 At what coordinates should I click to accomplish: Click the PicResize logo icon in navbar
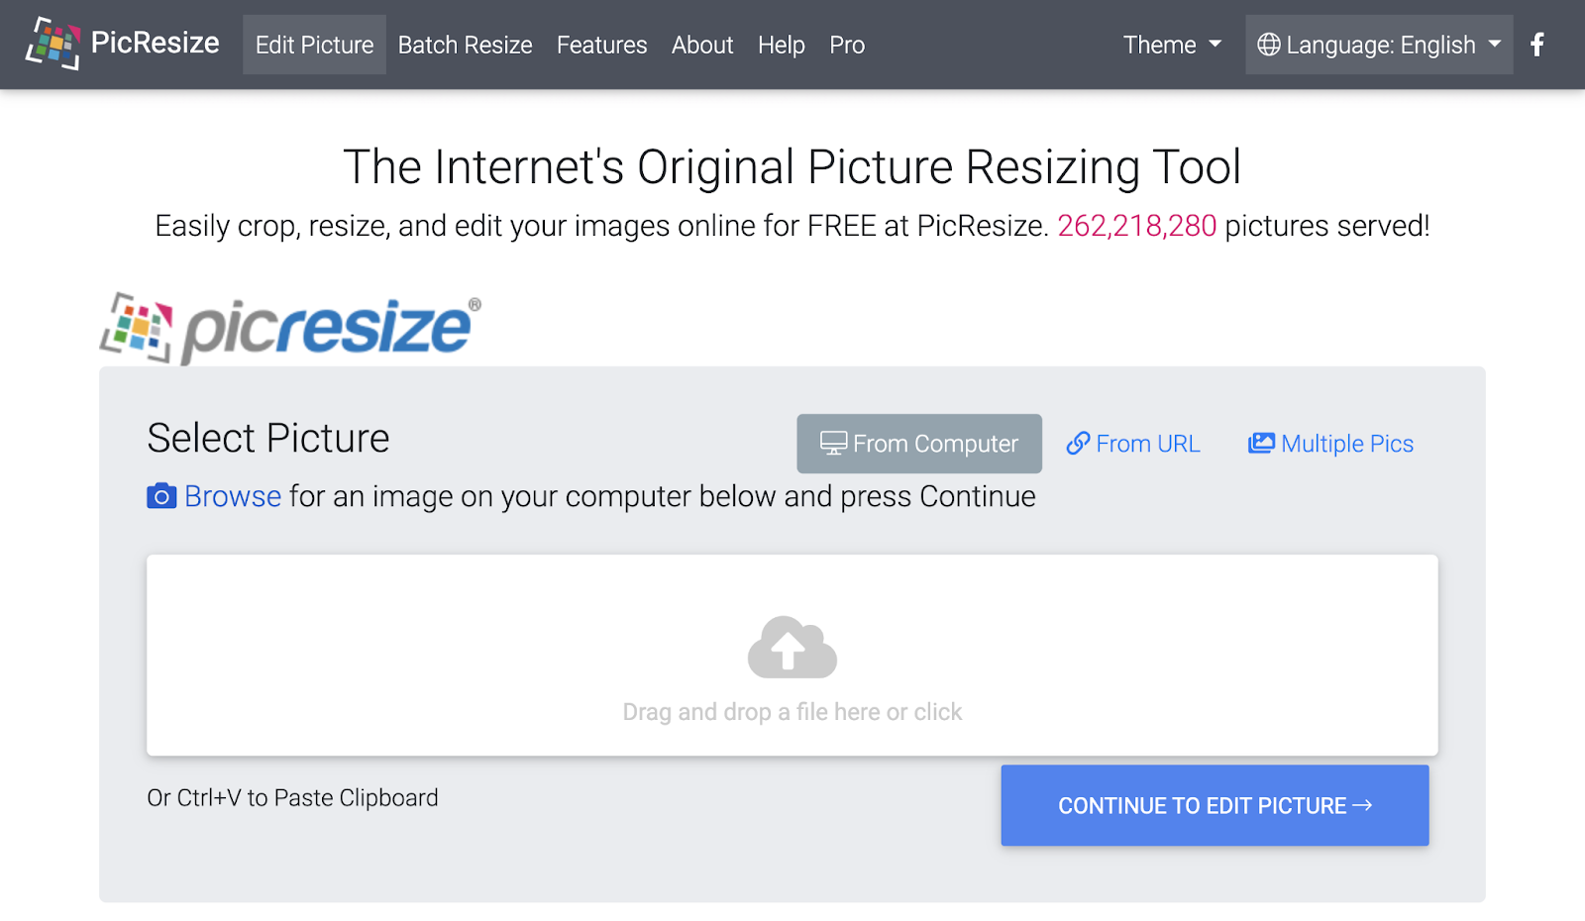click(54, 44)
